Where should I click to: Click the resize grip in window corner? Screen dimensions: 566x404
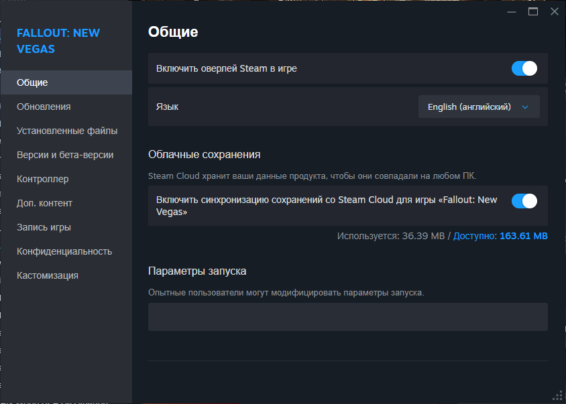coord(558,396)
